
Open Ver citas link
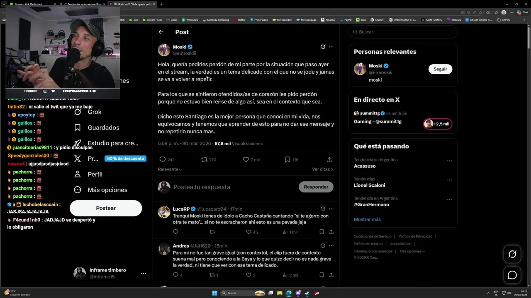coord(322,169)
